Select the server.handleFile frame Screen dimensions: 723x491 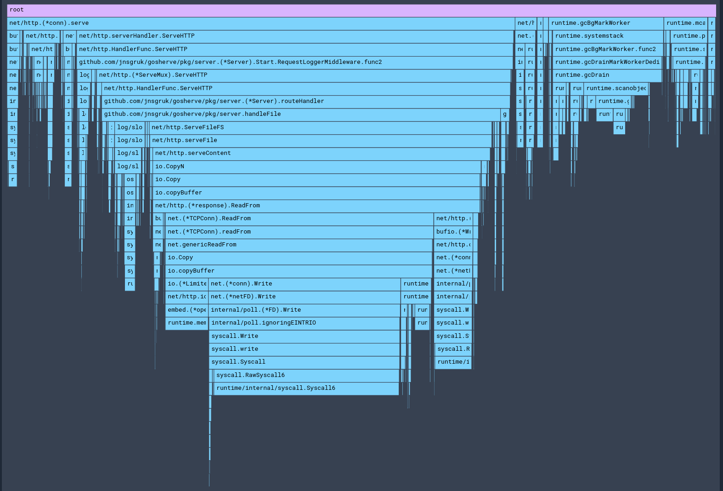click(x=301, y=114)
